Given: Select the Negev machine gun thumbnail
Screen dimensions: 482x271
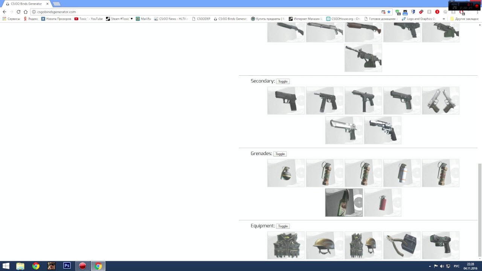Looking at the screenshot, I should [x=363, y=58].
